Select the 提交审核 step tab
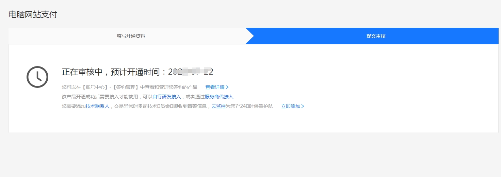 (x=376, y=36)
